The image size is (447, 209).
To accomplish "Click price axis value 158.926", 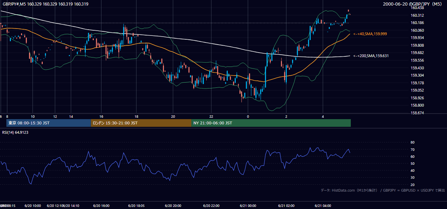I will pos(417,98).
